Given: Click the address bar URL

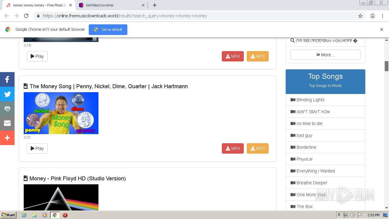Looking at the screenshot, I should 125,16.
